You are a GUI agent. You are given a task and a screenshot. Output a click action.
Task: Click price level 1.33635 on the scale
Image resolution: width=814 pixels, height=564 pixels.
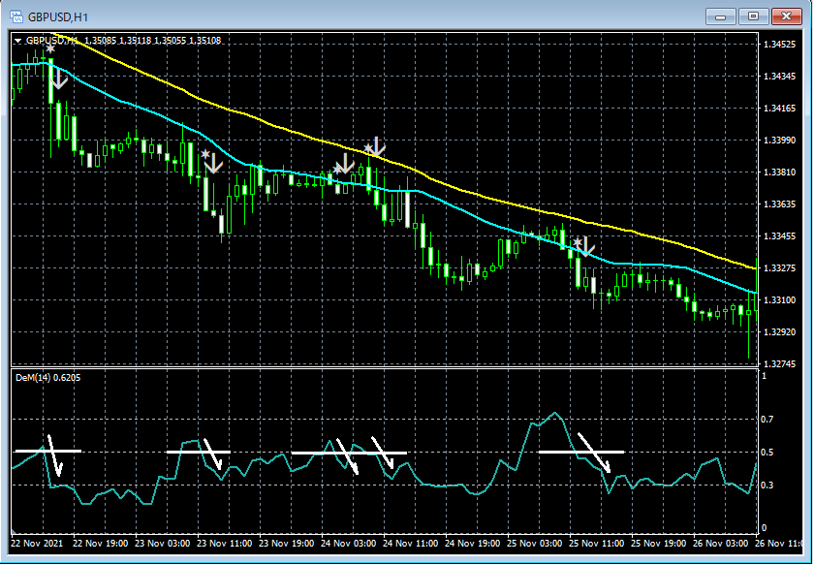[x=780, y=204]
